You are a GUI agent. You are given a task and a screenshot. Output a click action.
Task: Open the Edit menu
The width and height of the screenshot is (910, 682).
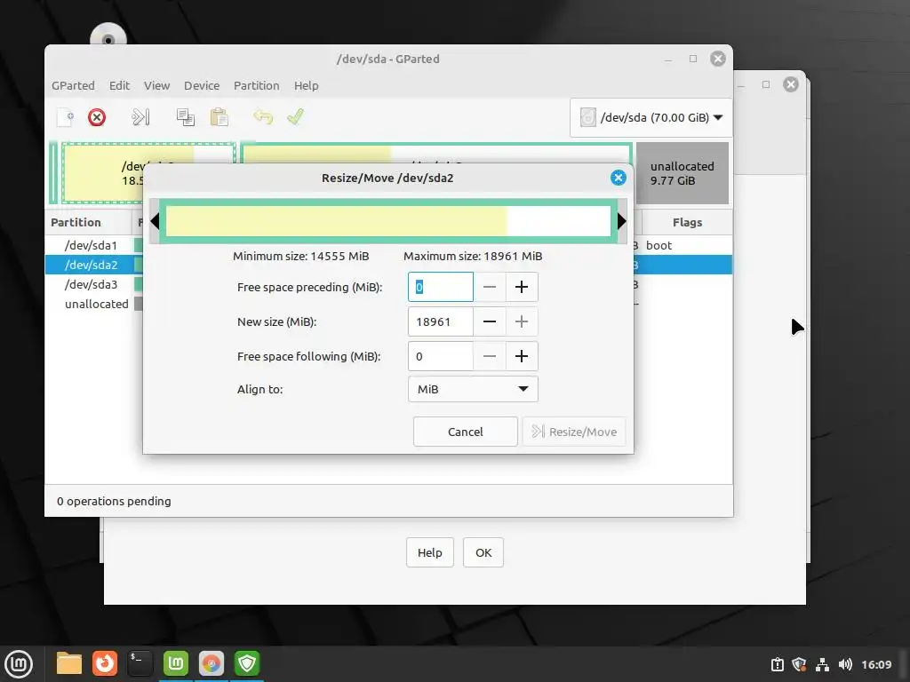[x=119, y=86]
